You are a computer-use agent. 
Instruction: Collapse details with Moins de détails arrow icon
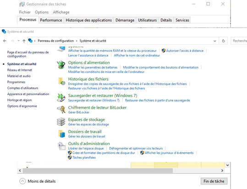pos(22,181)
